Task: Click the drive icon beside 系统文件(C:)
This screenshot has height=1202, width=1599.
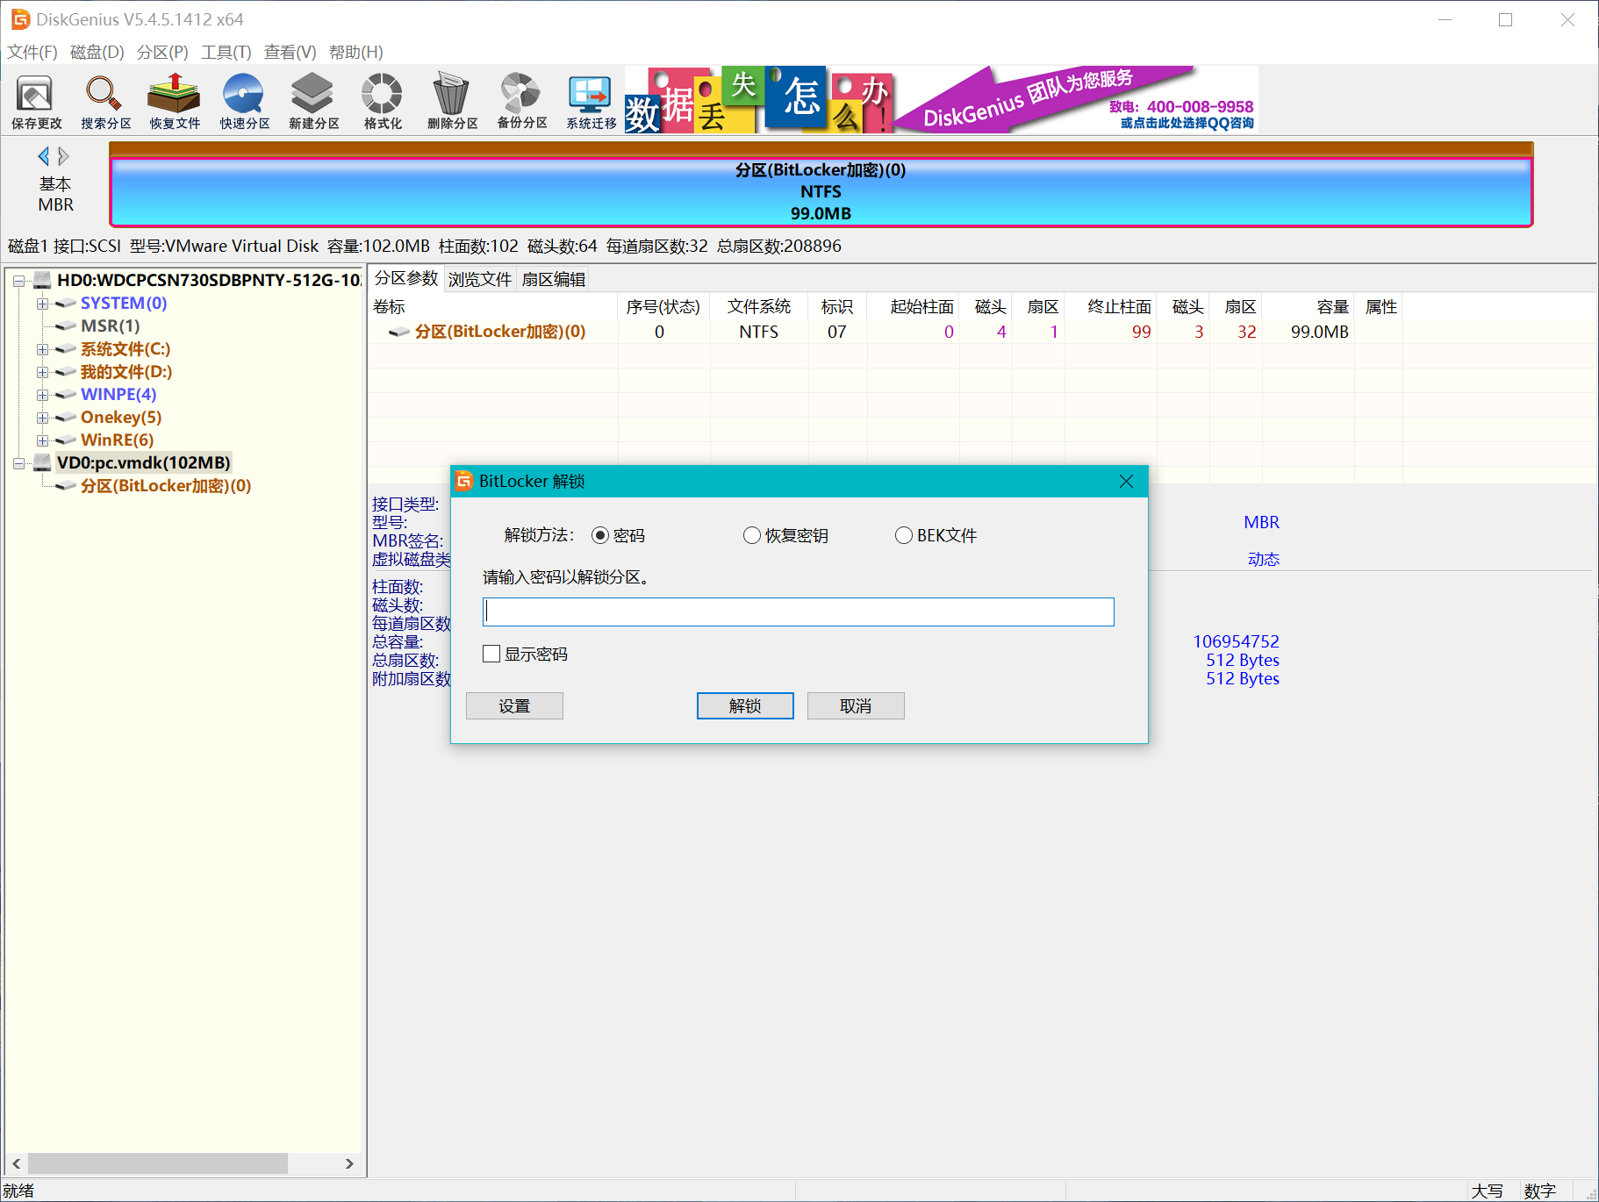Action: (x=65, y=349)
